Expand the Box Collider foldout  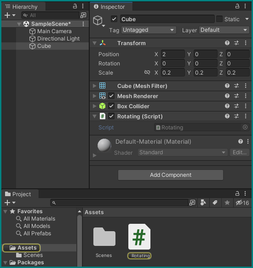pyautogui.click(x=94, y=106)
